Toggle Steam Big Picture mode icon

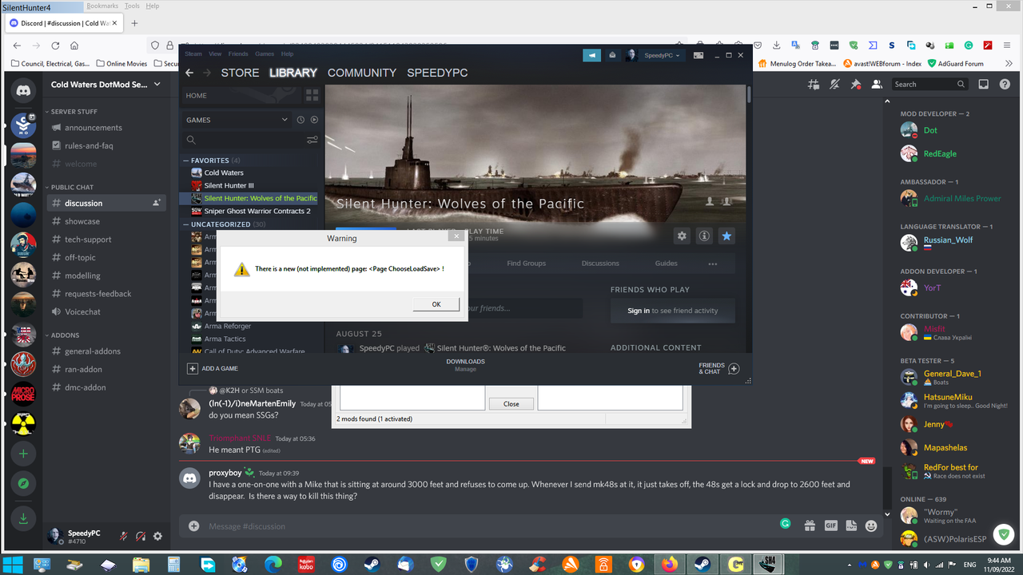pos(698,55)
